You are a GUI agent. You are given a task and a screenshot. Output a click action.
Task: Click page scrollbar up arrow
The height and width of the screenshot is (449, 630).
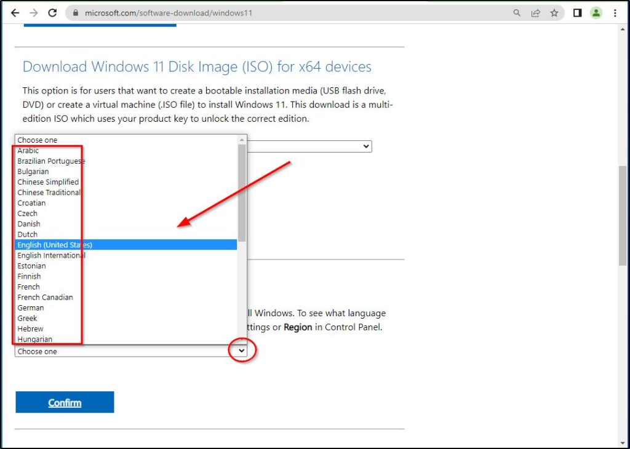623,30
